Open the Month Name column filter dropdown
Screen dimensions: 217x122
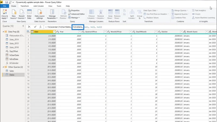coord(207,32)
